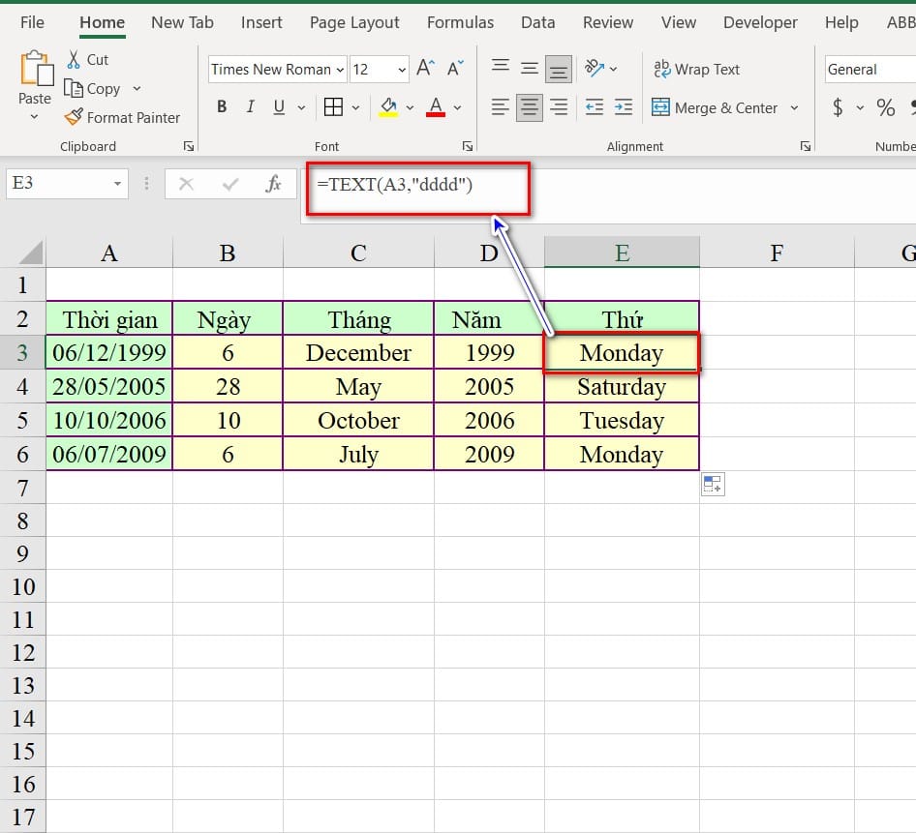This screenshot has width=916, height=833.
Task: Toggle Italic formatting
Action: click(x=251, y=107)
